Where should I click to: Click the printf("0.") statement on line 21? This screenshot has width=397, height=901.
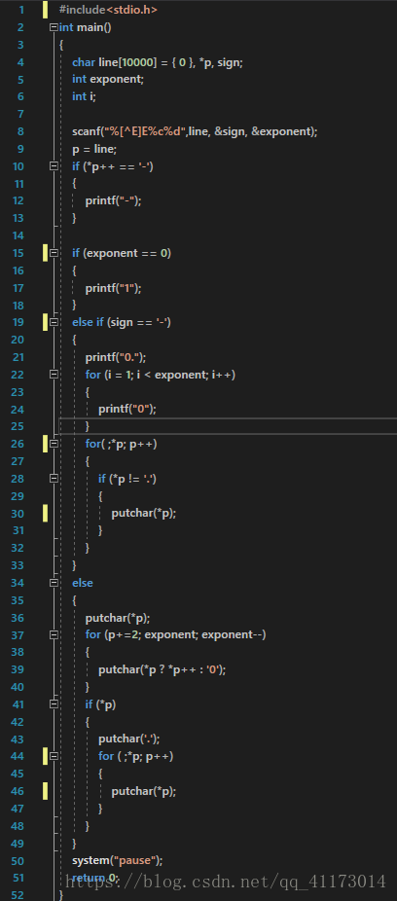coord(116,357)
